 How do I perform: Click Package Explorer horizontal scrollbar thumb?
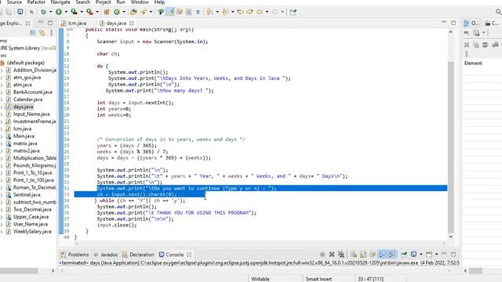(19, 271)
